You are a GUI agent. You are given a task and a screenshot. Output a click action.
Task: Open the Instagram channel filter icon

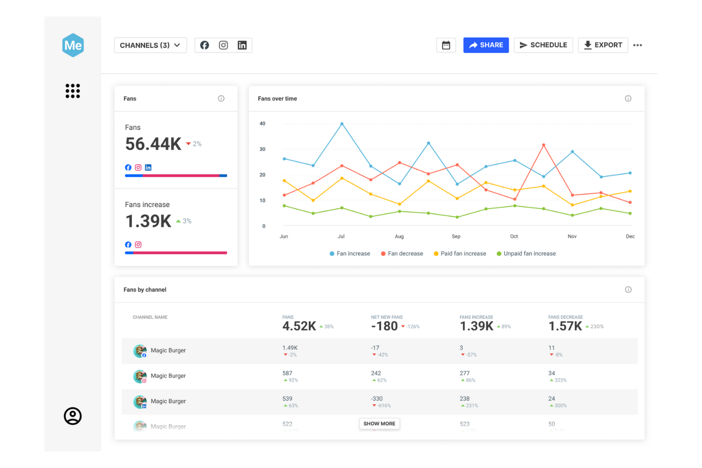pyautogui.click(x=223, y=45)
